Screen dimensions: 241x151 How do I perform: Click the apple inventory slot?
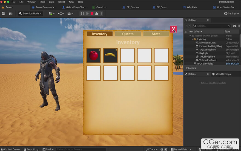[93, 56]
